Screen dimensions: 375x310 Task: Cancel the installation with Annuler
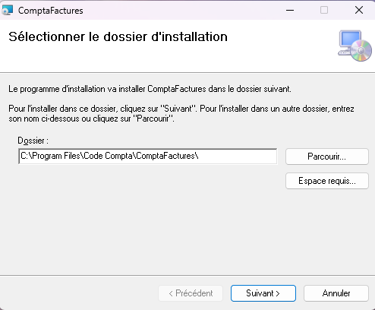point(336,293)
